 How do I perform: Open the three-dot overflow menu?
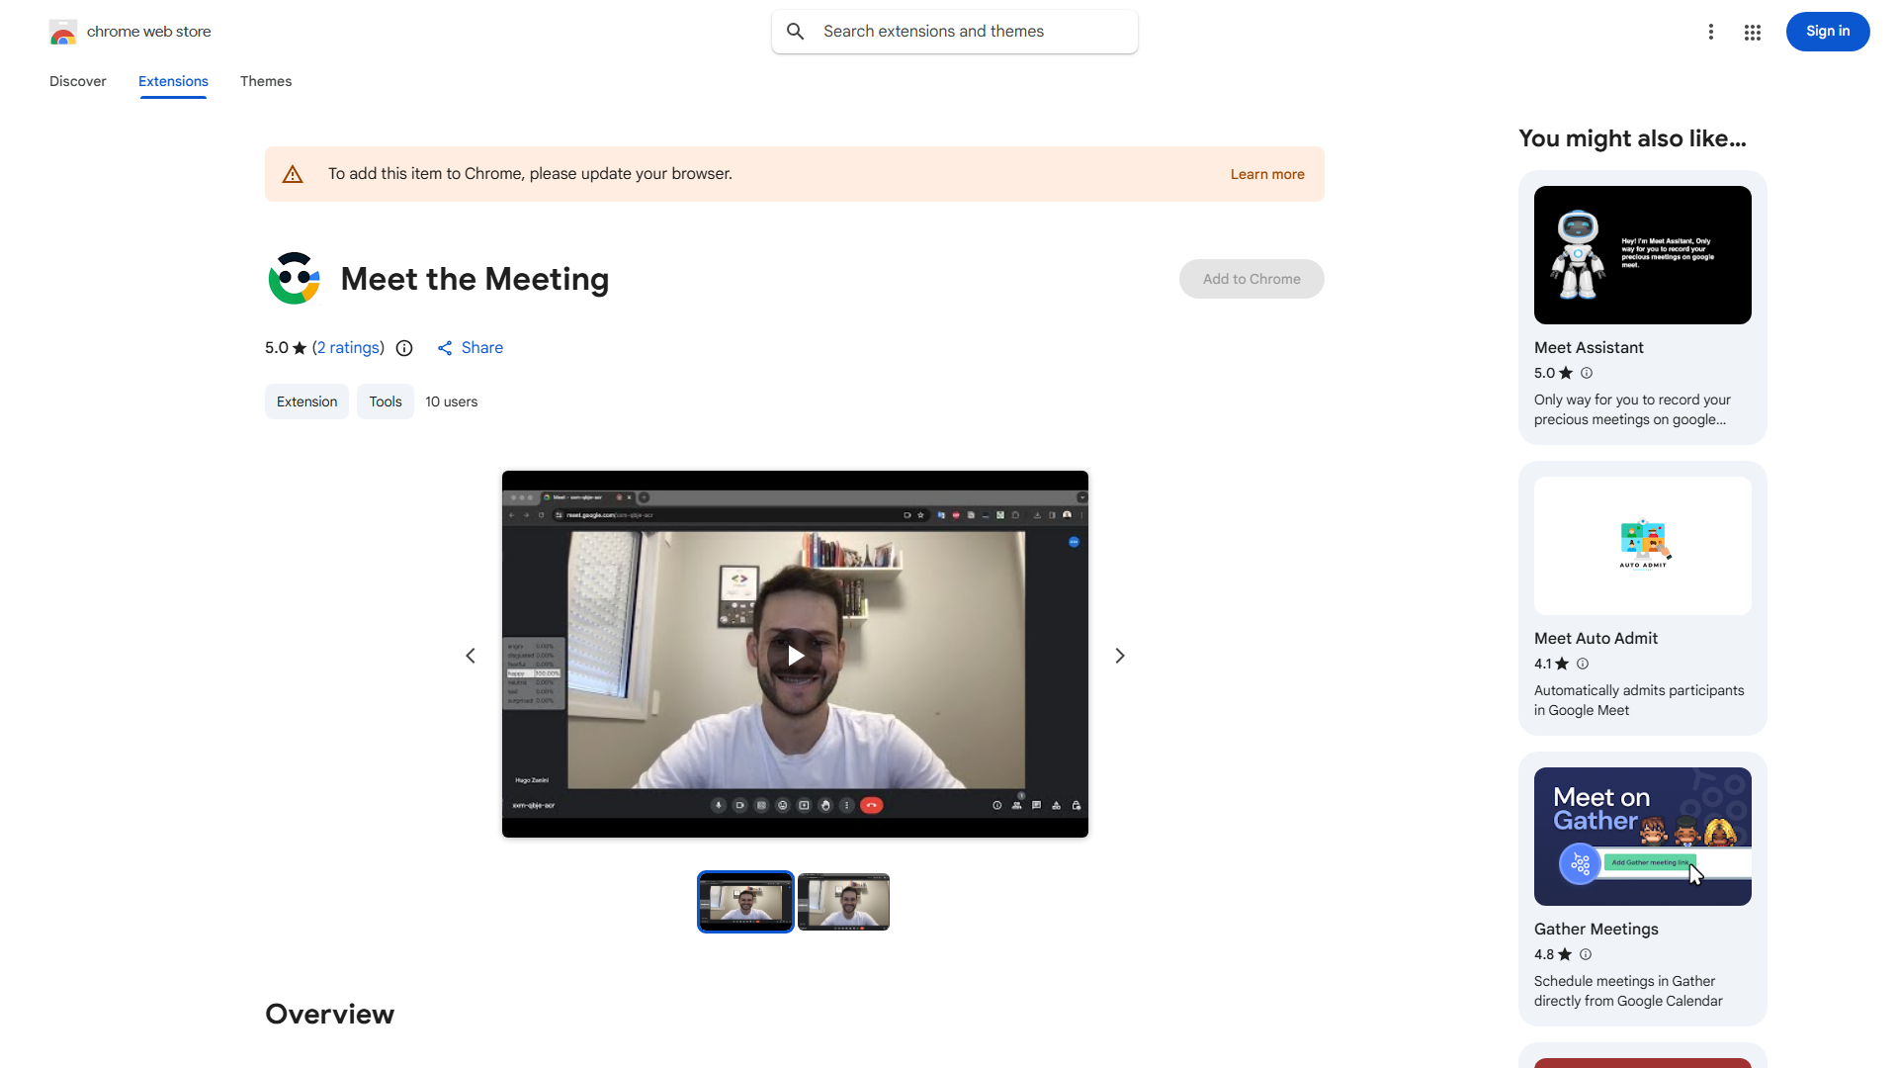(x=1711, y=32)
